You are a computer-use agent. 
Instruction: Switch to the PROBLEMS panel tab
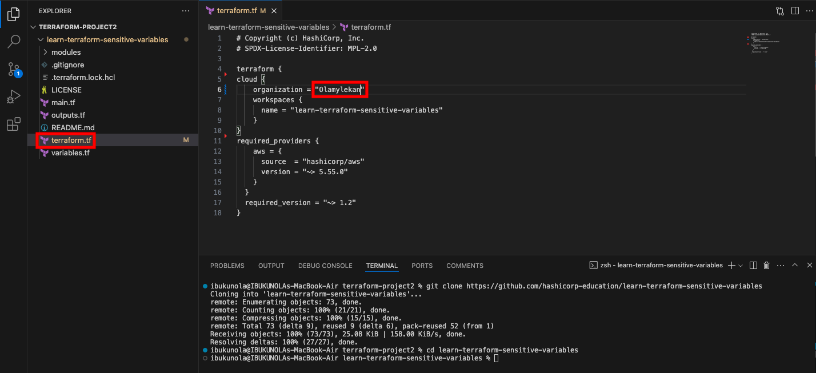[227, 266]
